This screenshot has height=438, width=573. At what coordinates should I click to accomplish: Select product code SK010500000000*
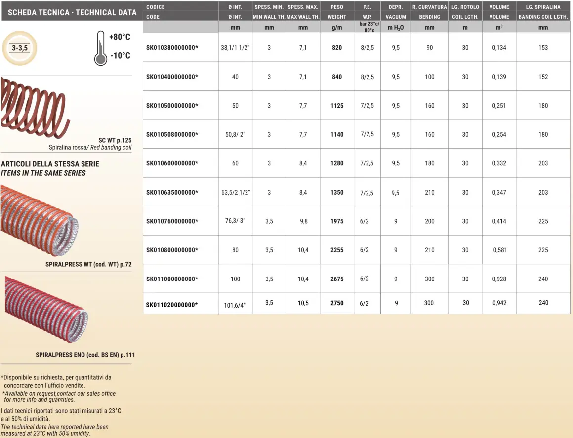pyautogui.click(x=172, y=106)
